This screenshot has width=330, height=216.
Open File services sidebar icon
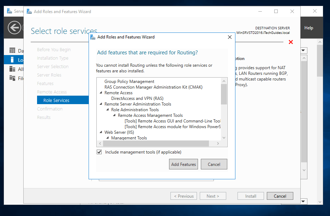pyautogui.click(x=12, y=78)
